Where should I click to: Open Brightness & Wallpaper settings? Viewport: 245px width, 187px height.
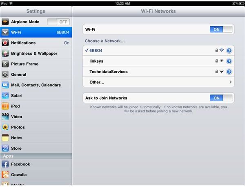[x=36, y=54]
